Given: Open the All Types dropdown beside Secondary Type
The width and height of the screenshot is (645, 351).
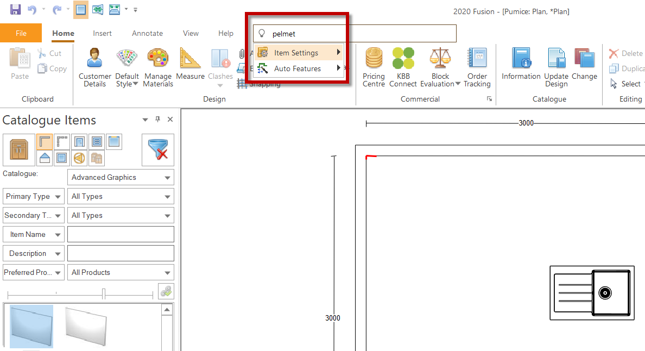Looking at the screenshot, I should (121, 215).
